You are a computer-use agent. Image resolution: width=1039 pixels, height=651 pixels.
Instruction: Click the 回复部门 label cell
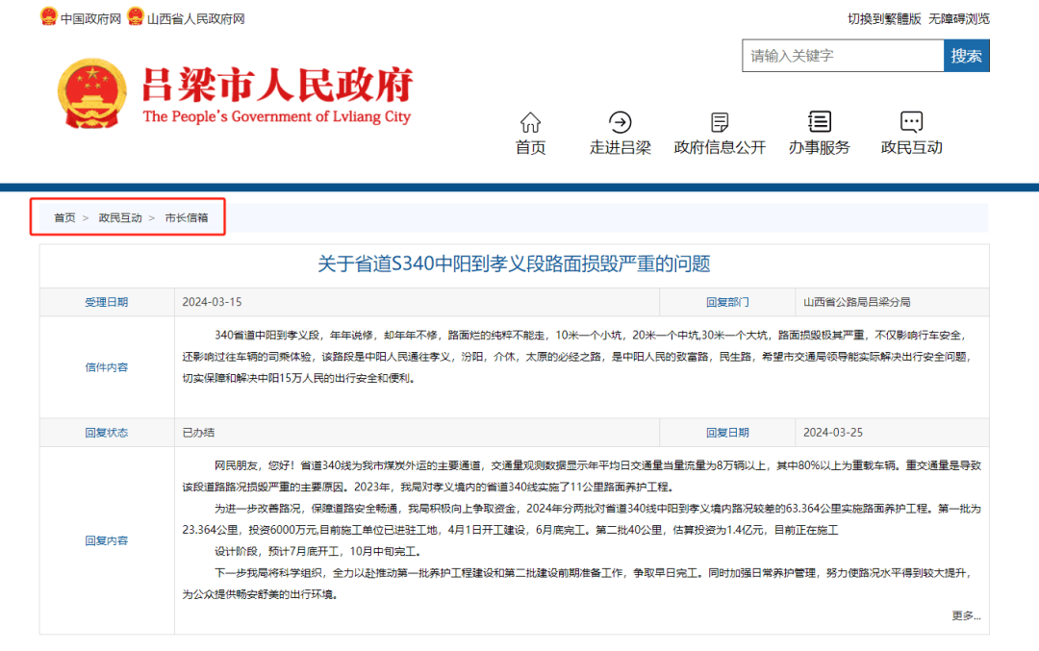[x=727, y=302]
